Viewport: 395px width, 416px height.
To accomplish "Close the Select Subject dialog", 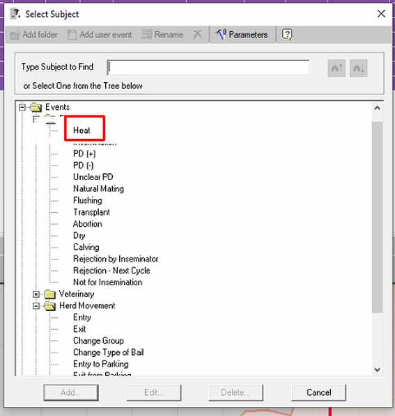I will tap(381, 13).
